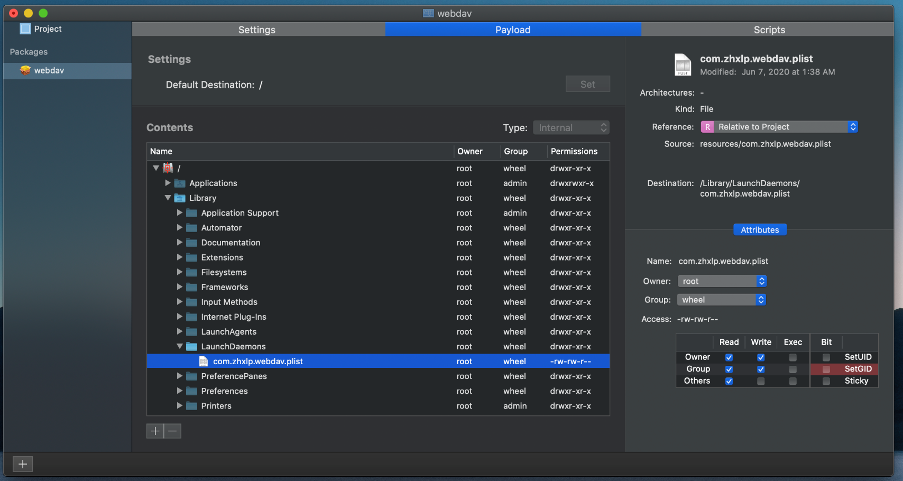Viewport: 903px width, 481px height.
Task: Enable Owner Exec permission checkbox
Action: [x=793, y=357]
